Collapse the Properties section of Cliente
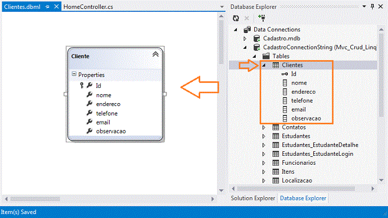 (x=74, y=74)
